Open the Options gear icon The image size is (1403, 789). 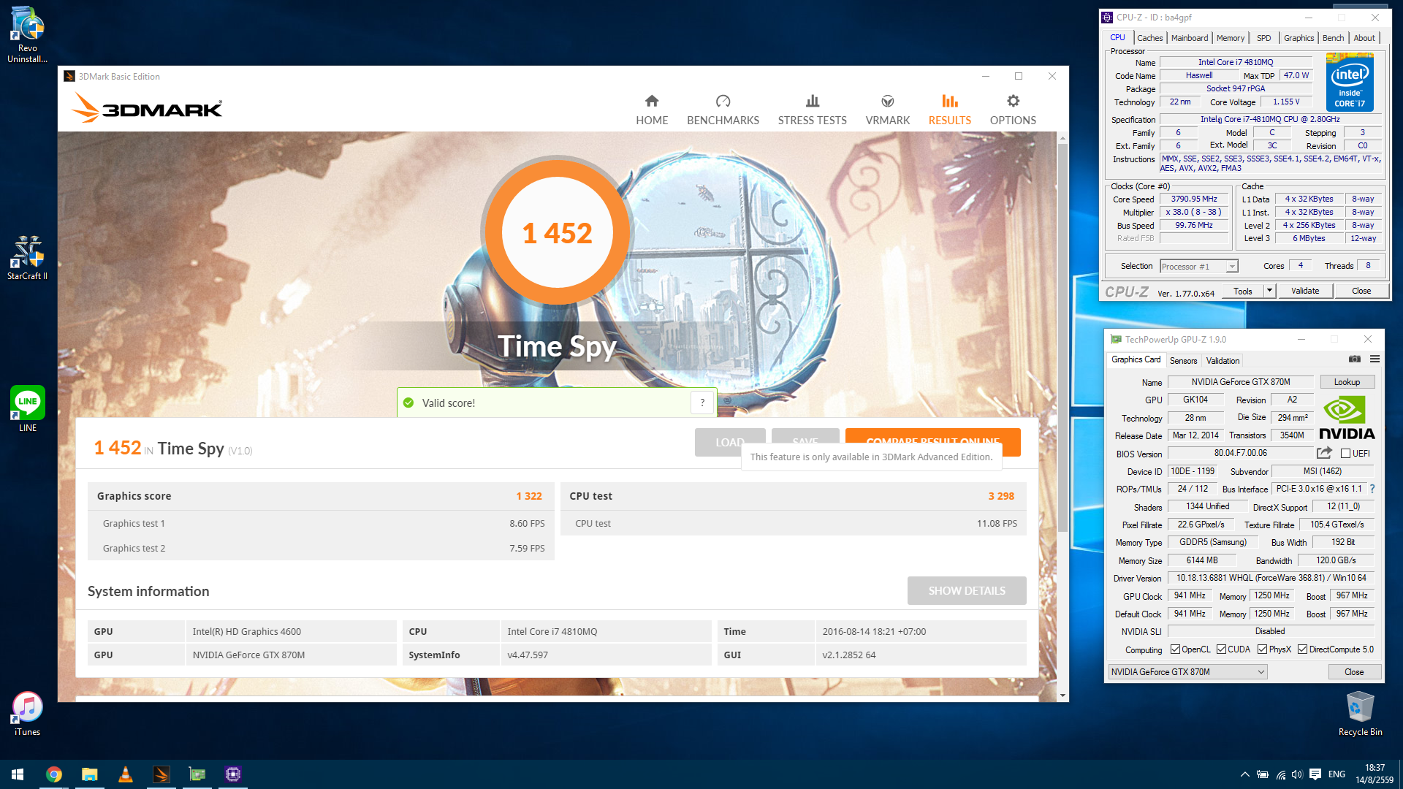coord(1013,102)
